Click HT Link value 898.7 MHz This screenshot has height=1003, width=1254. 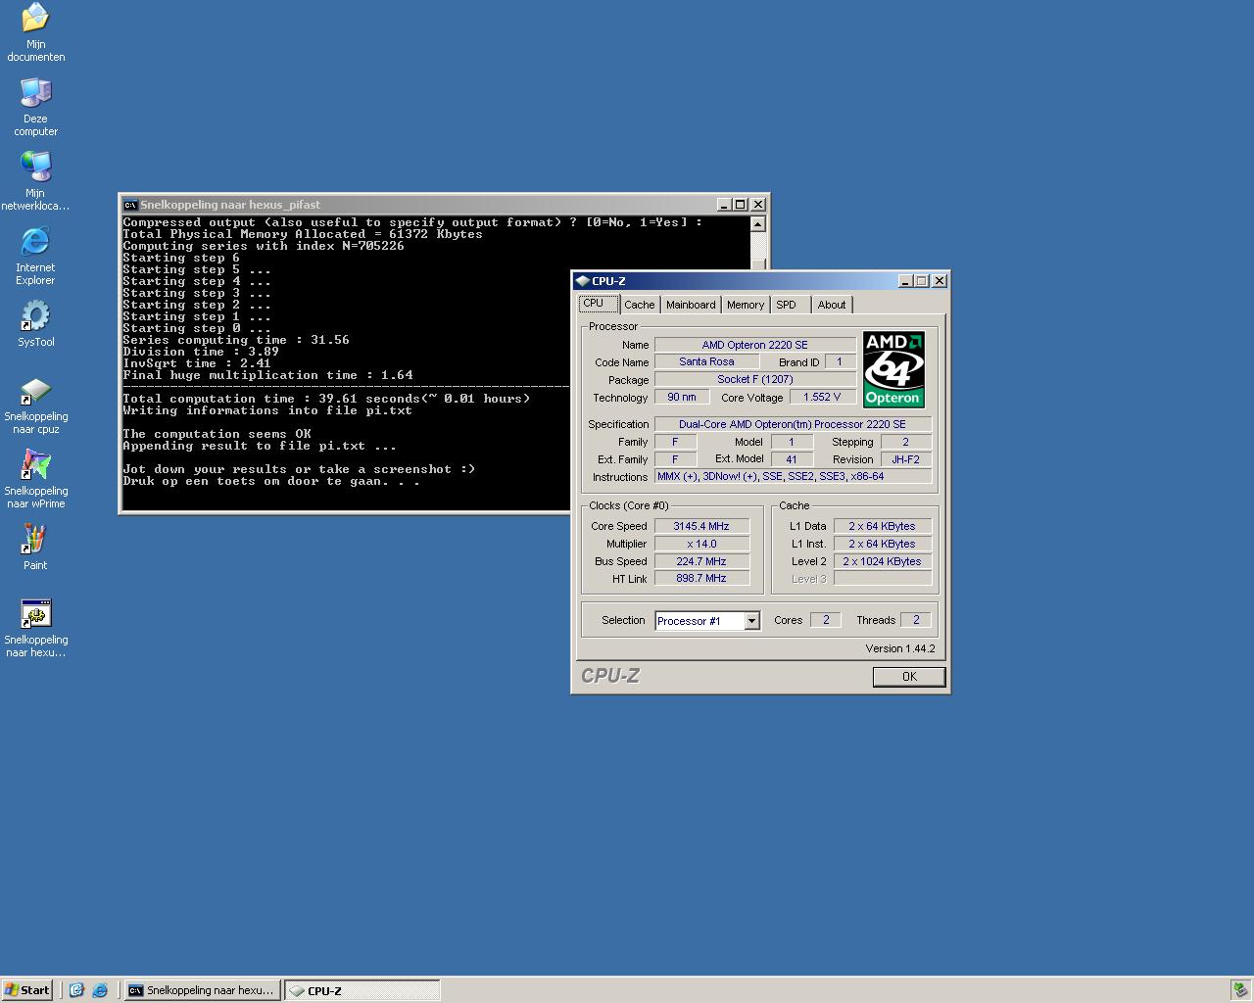[x=701, y=578]
